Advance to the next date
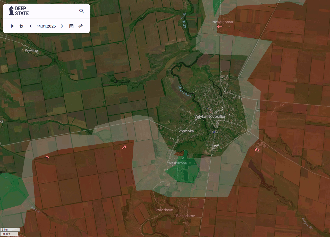Screen dimensions: 330x237 pyautogui.click(x=62, y=26)
